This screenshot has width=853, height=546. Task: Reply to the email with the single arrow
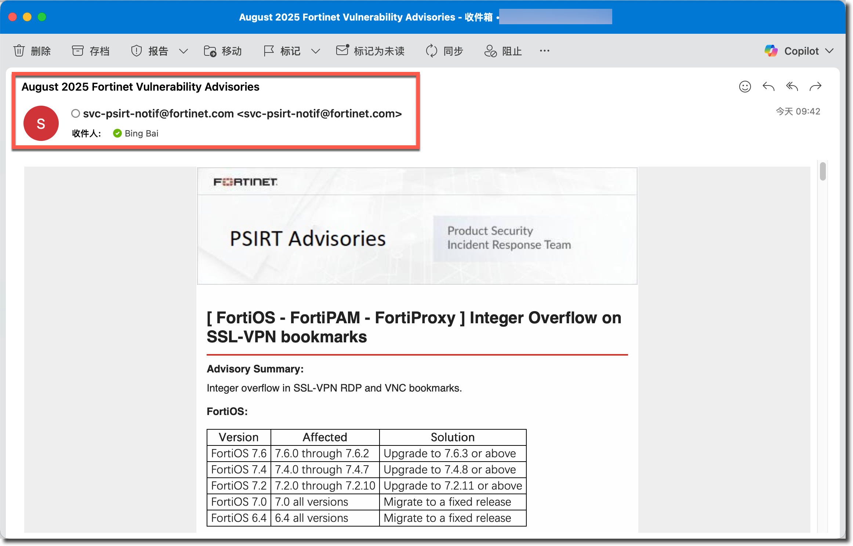click(768, 87)
